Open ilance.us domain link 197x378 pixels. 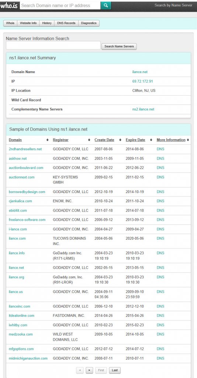[15, 292]
